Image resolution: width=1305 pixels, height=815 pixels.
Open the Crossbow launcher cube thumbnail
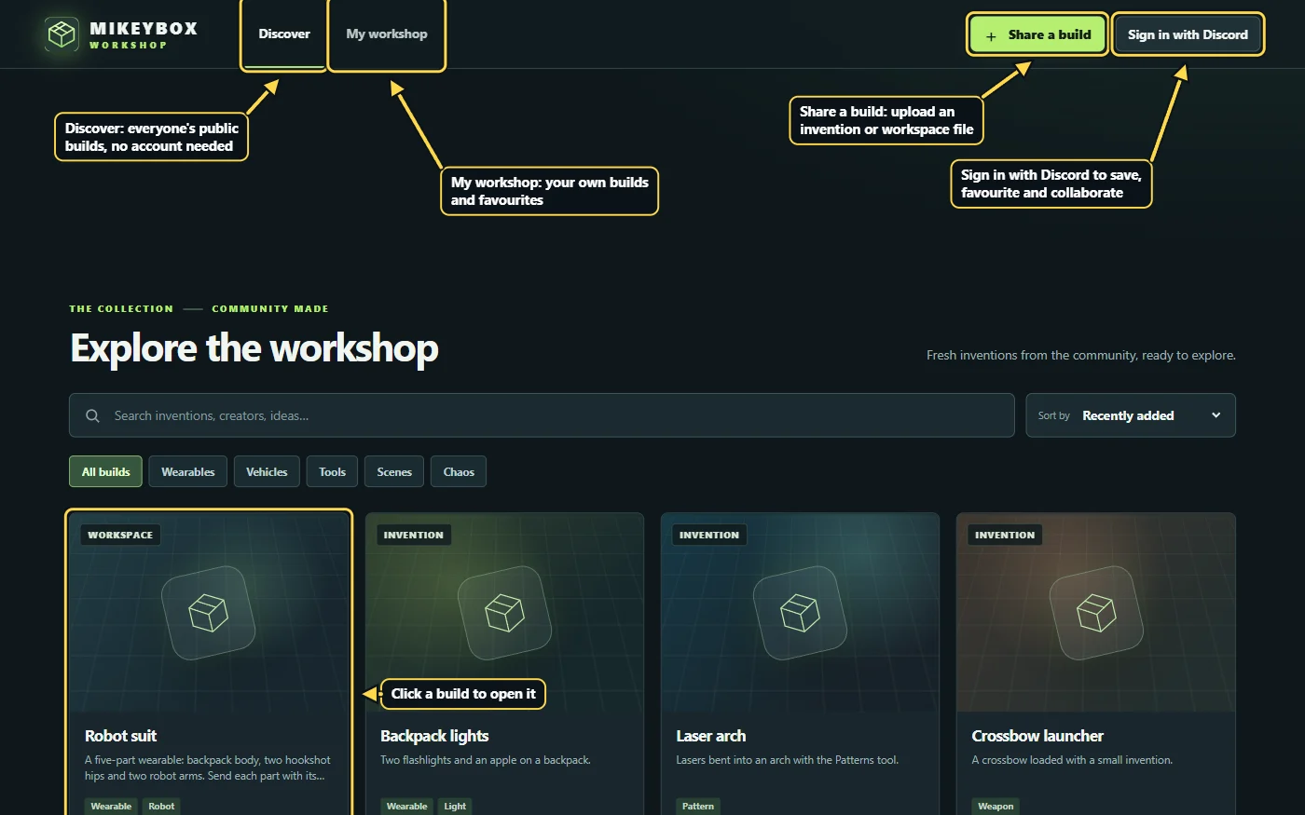[x=1095, y=613]
